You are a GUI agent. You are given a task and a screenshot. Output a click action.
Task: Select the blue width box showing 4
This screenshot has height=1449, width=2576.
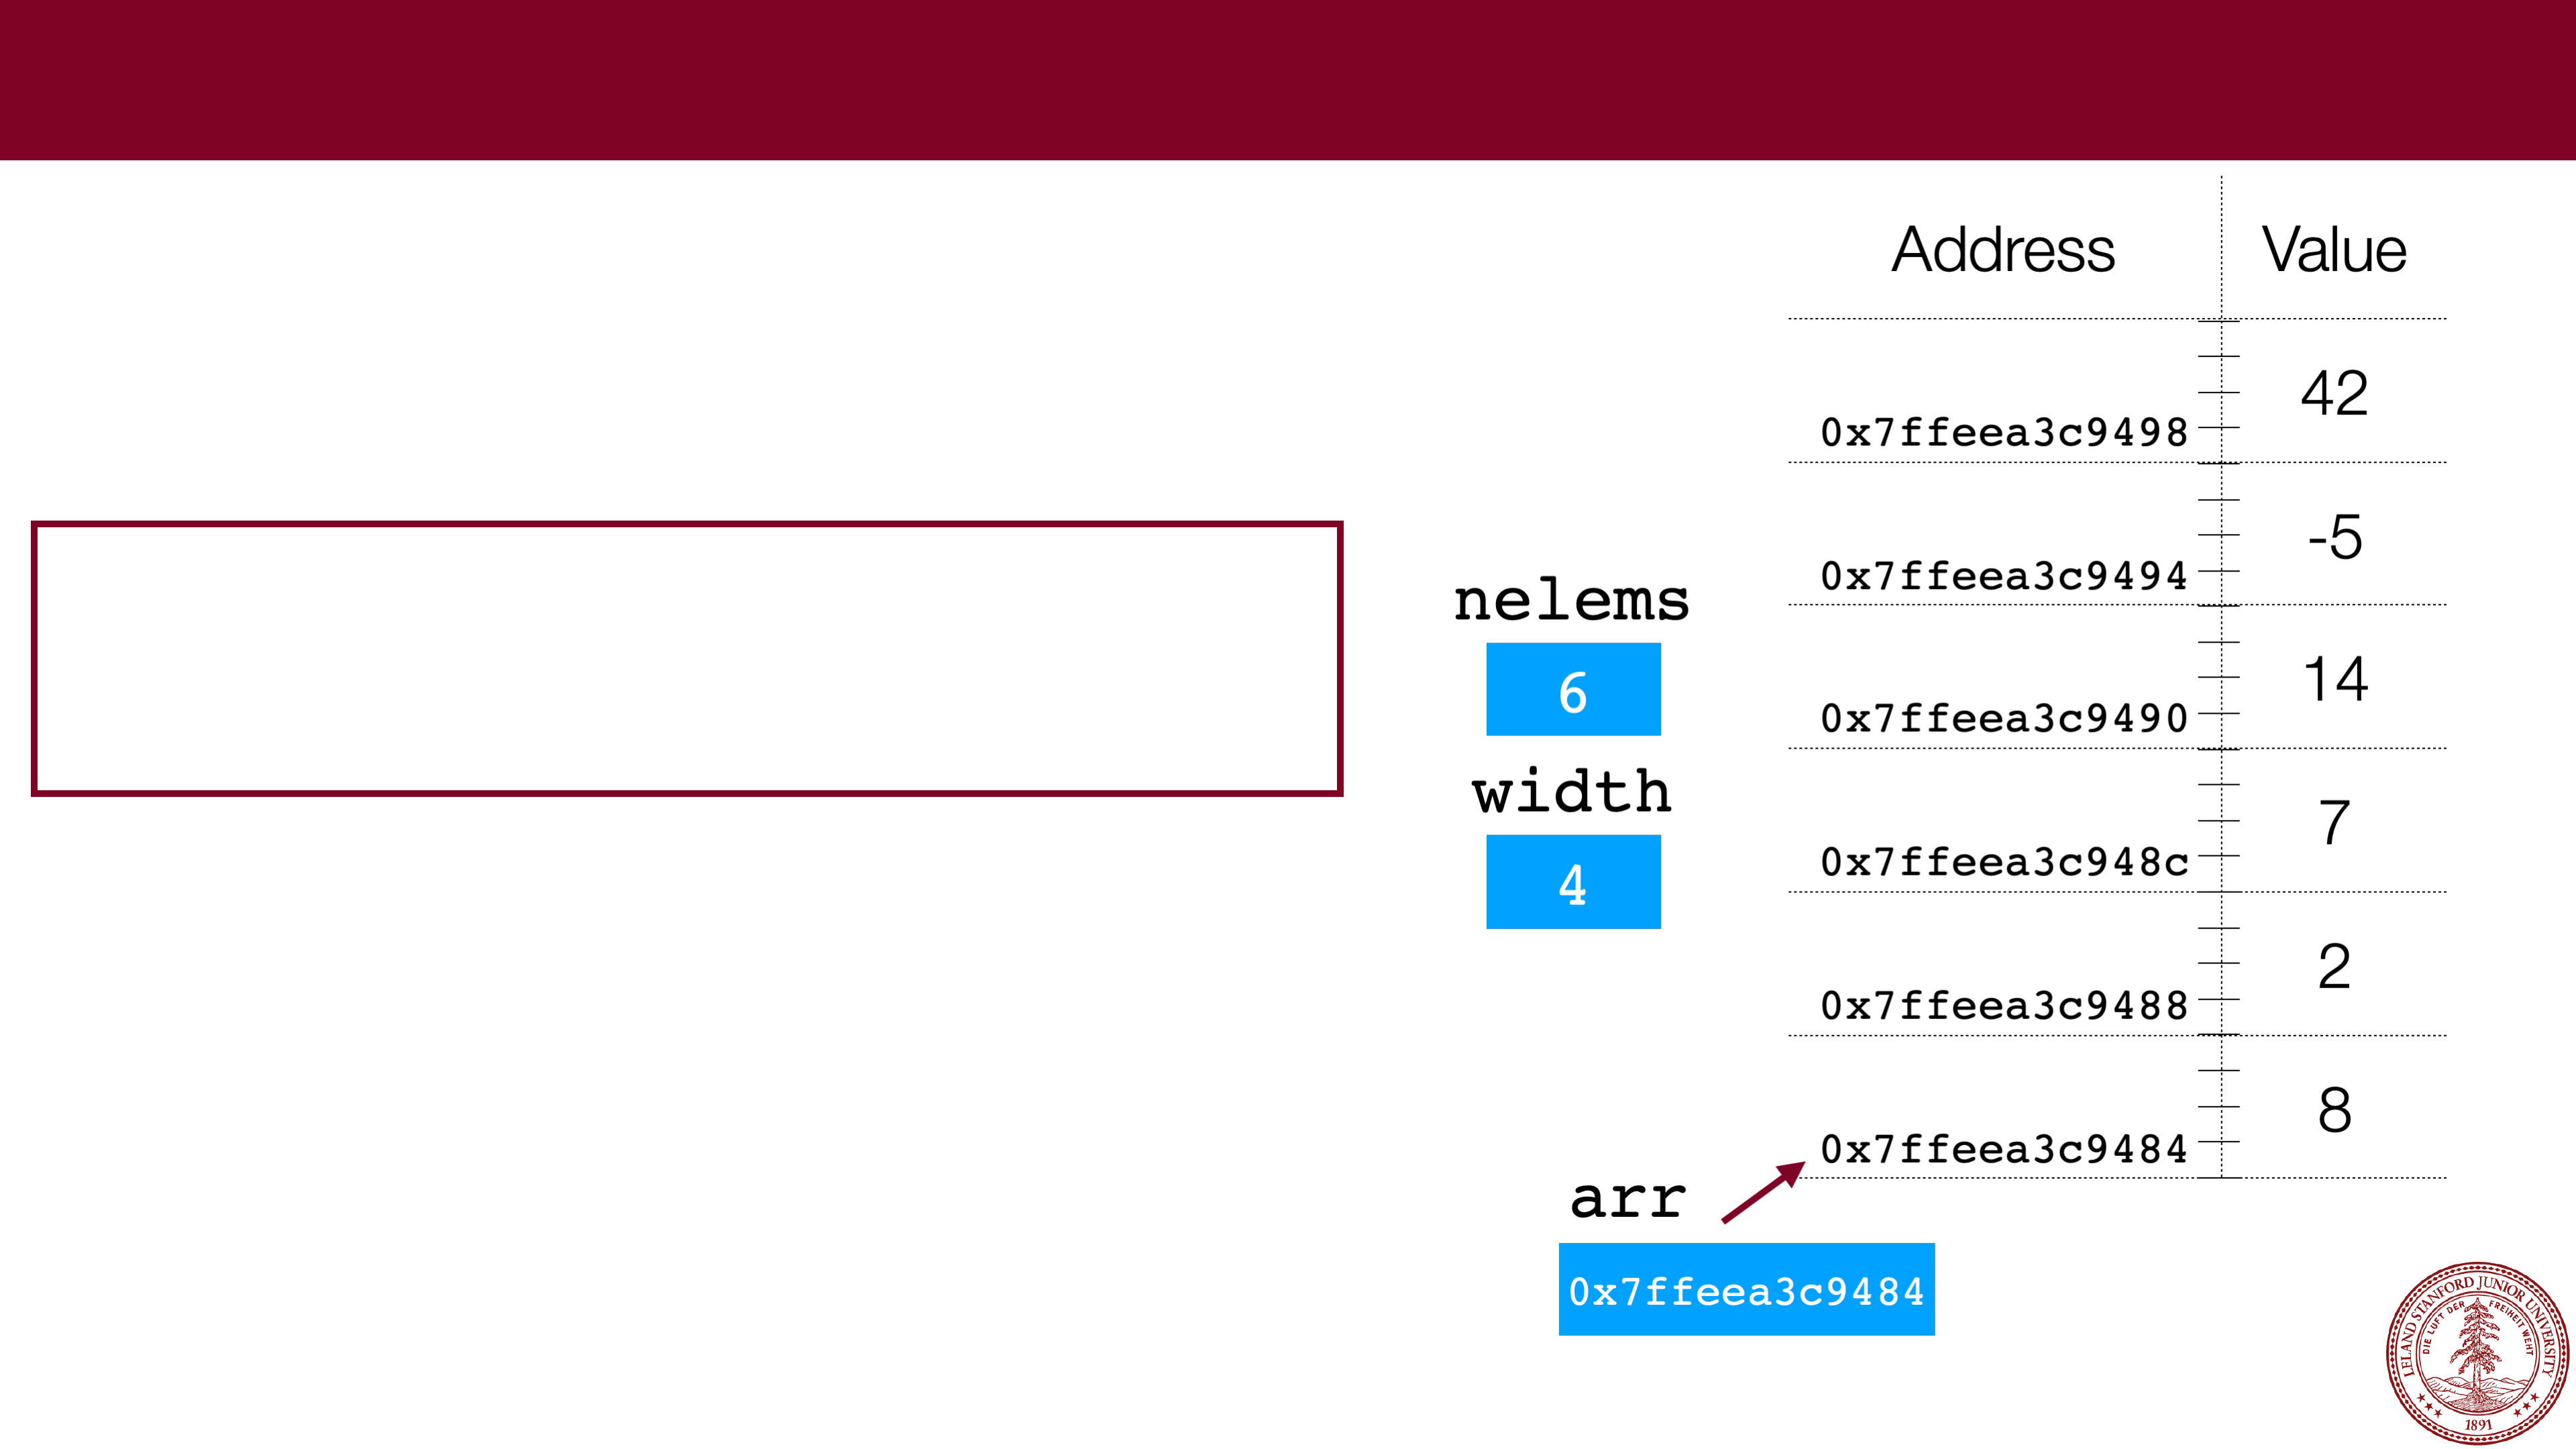coord(1573,882)
